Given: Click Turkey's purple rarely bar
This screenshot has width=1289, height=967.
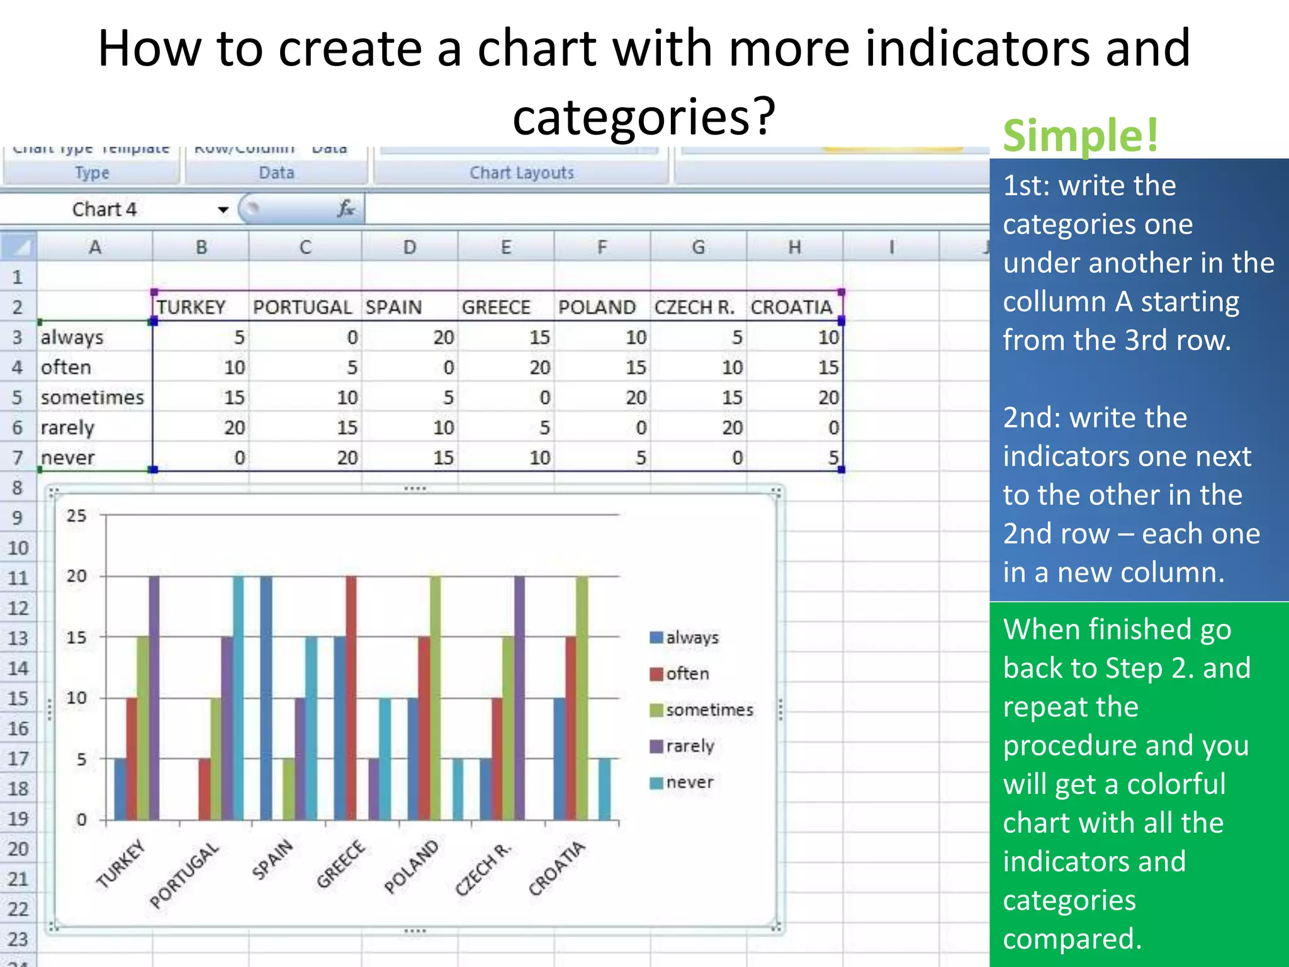Looking at the screenshot, I should [154, 698].
